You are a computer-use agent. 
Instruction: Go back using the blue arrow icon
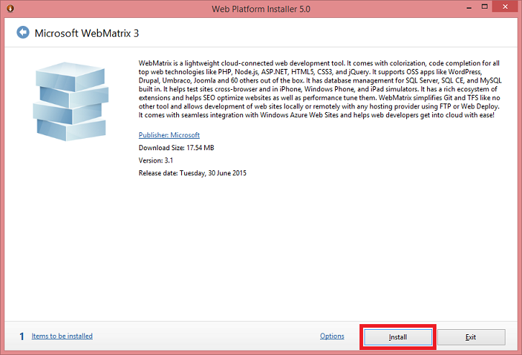23,32
